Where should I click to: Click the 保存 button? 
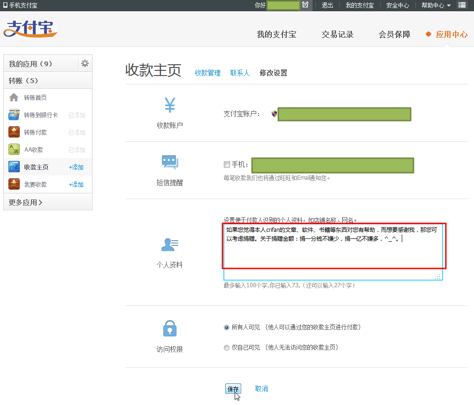[233, 389]
